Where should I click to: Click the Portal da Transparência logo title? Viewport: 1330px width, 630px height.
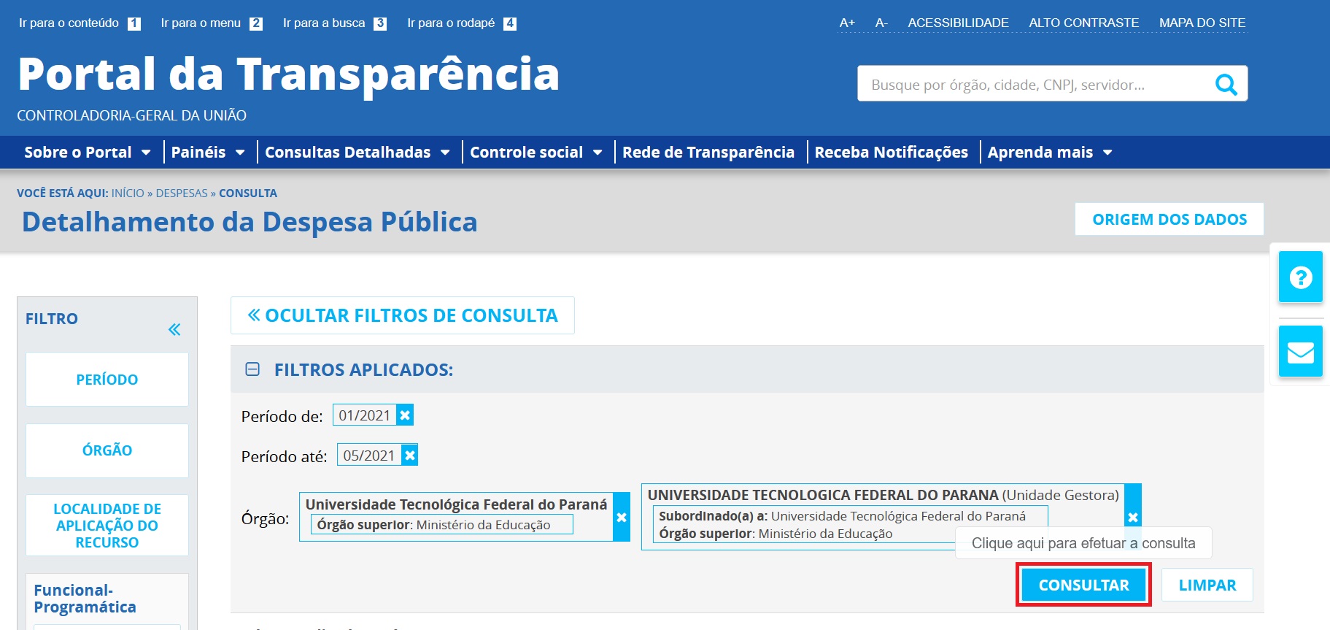coord(288,74)
